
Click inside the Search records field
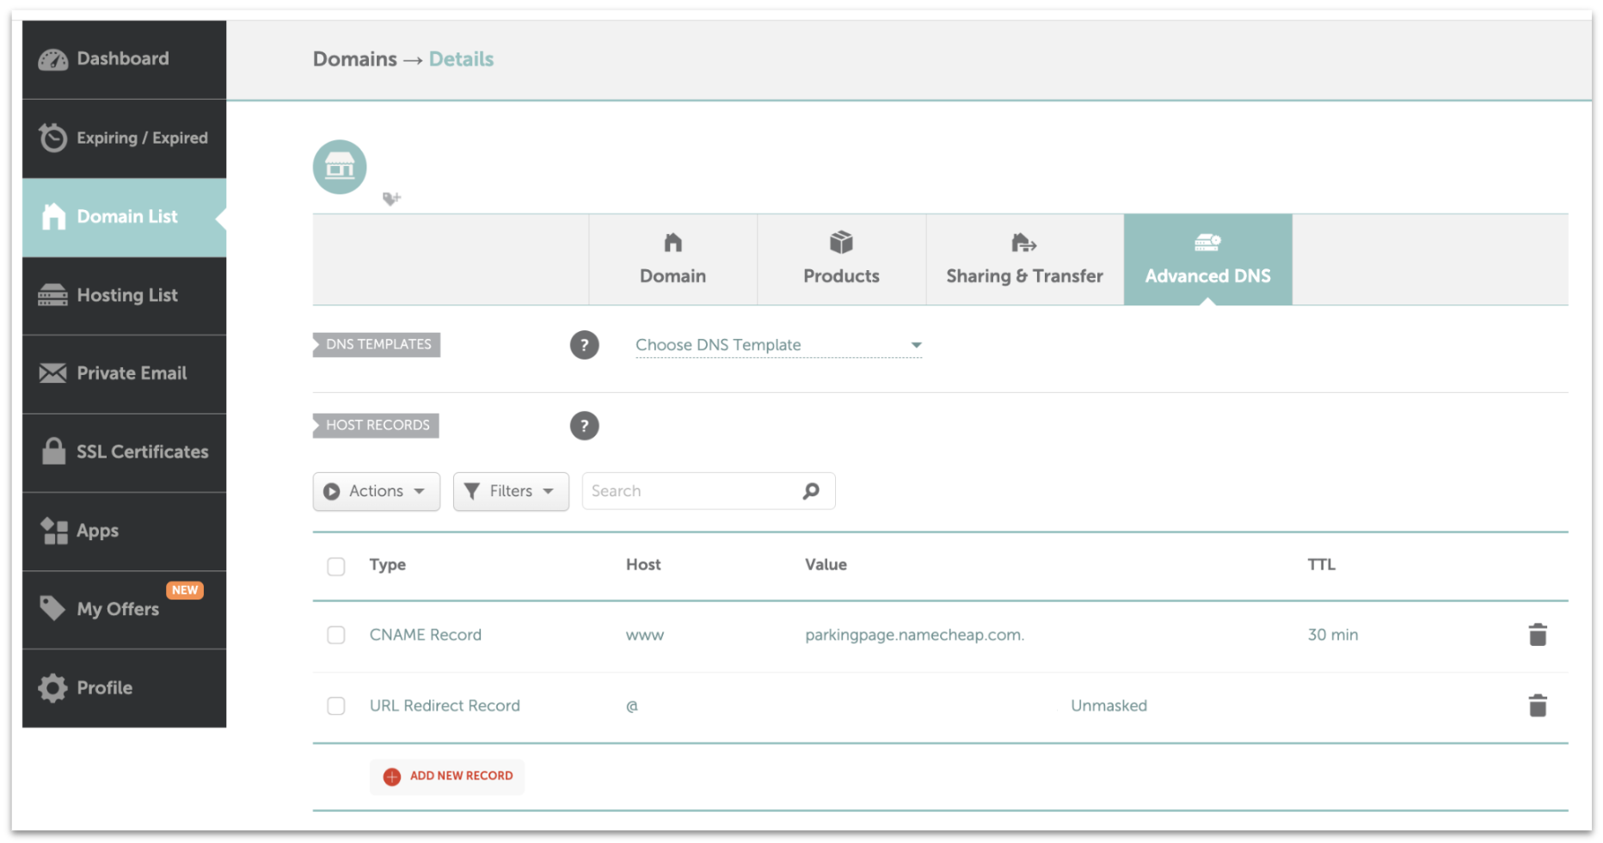(x=688, y=490)
